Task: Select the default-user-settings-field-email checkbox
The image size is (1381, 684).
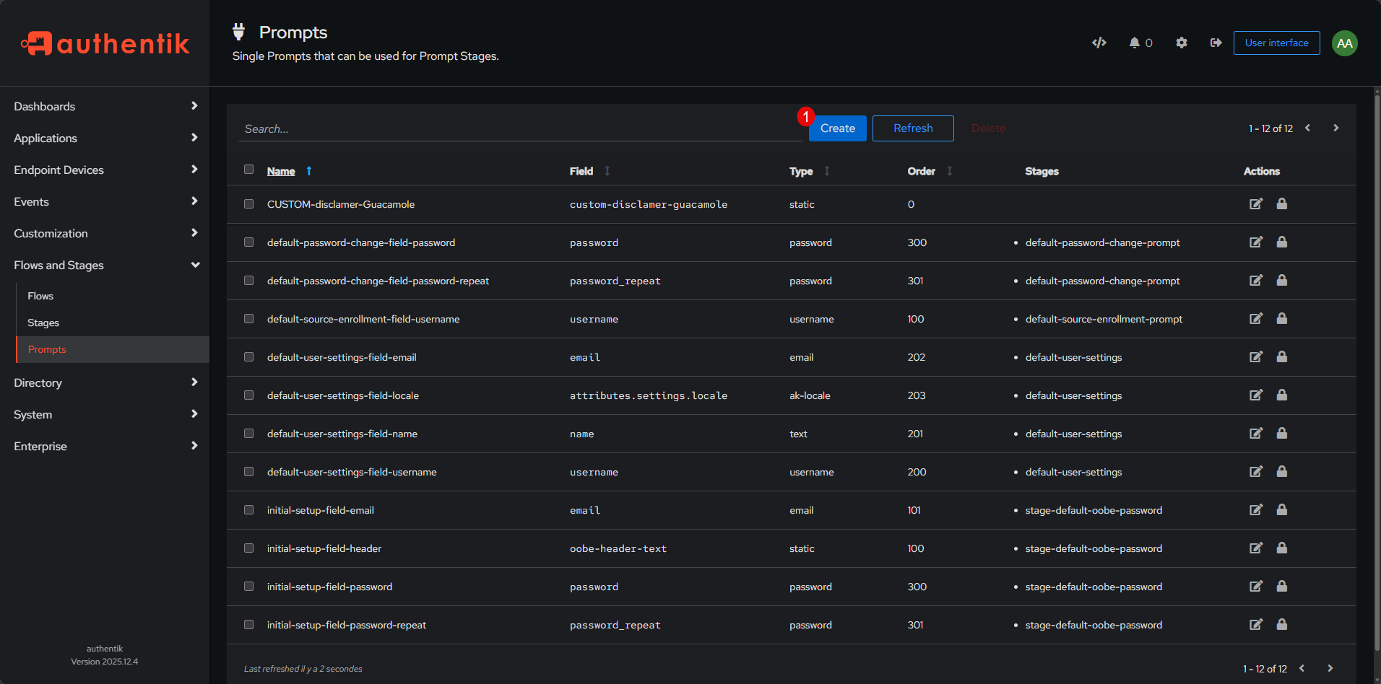Action: [x=248, y=357]
